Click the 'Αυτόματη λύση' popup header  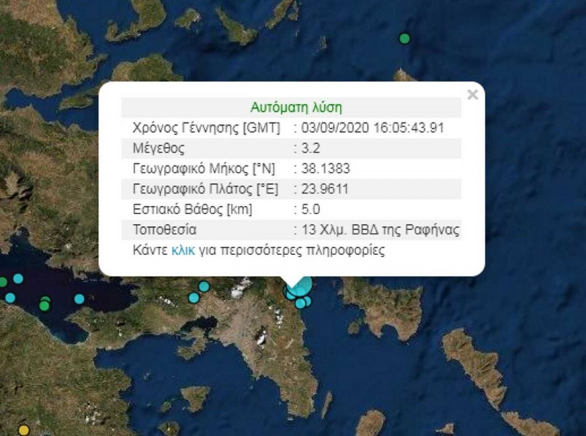pyautogui.click(x=296, y=107)
